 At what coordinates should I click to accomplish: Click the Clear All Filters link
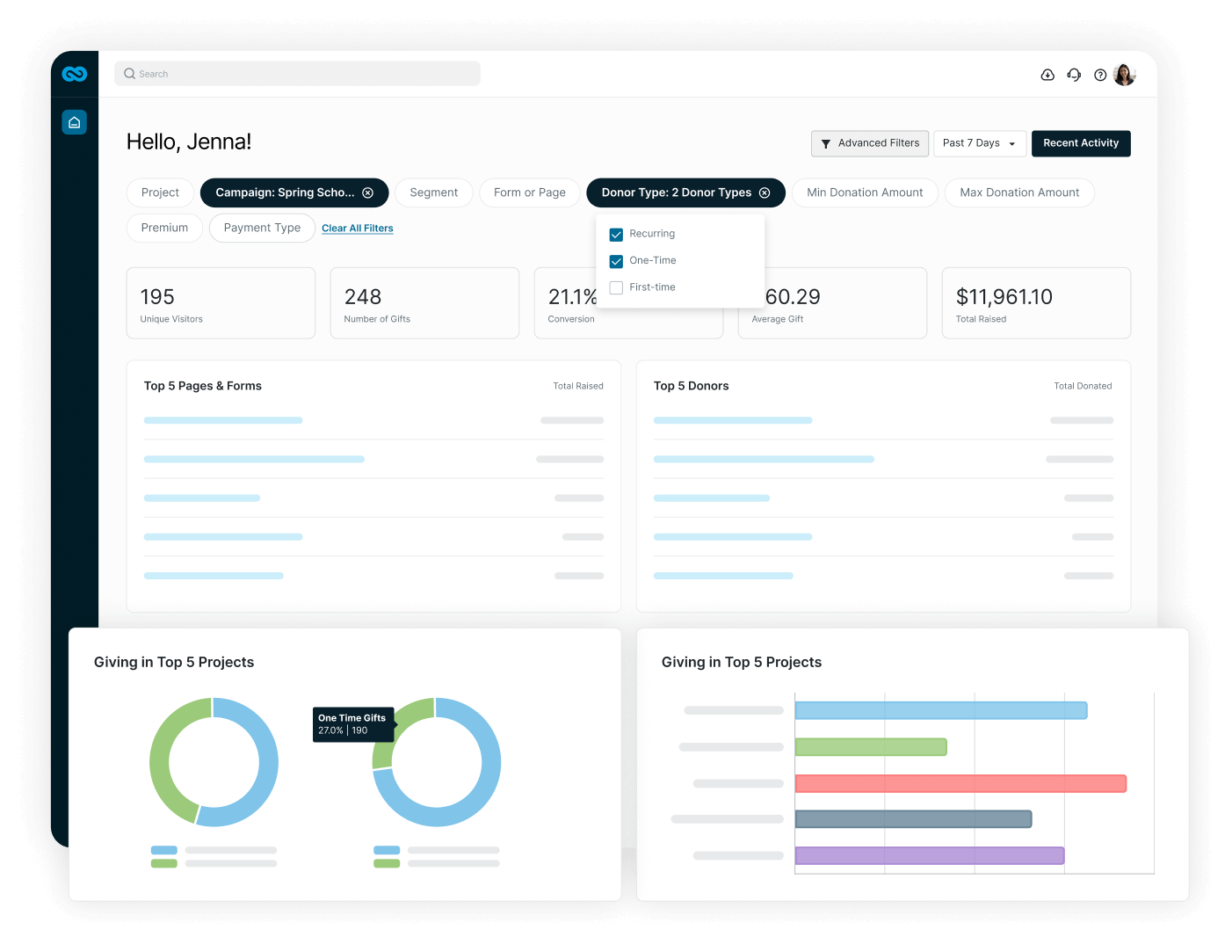pos(358,229)
